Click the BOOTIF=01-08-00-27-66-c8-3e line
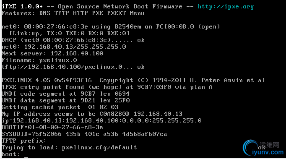The image size is (286, 159). 52,127
